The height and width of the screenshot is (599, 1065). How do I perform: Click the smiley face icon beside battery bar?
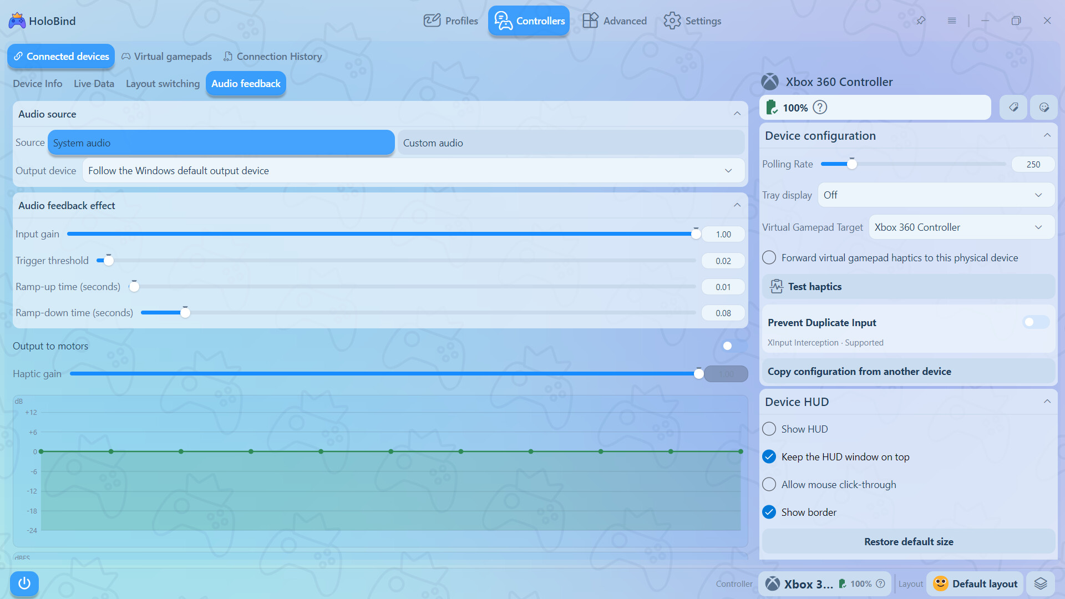pyautogui.click(x=1044, y=107)
